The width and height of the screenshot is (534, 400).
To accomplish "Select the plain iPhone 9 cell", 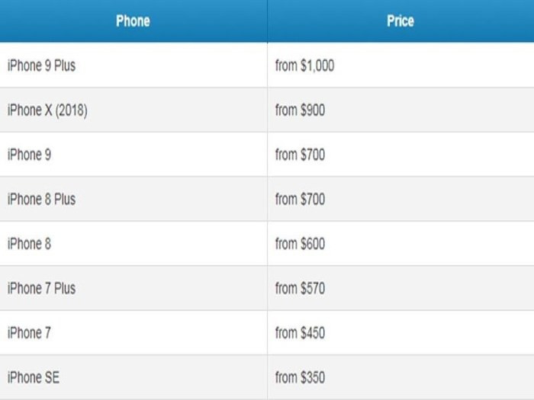I will coord(30,155).
